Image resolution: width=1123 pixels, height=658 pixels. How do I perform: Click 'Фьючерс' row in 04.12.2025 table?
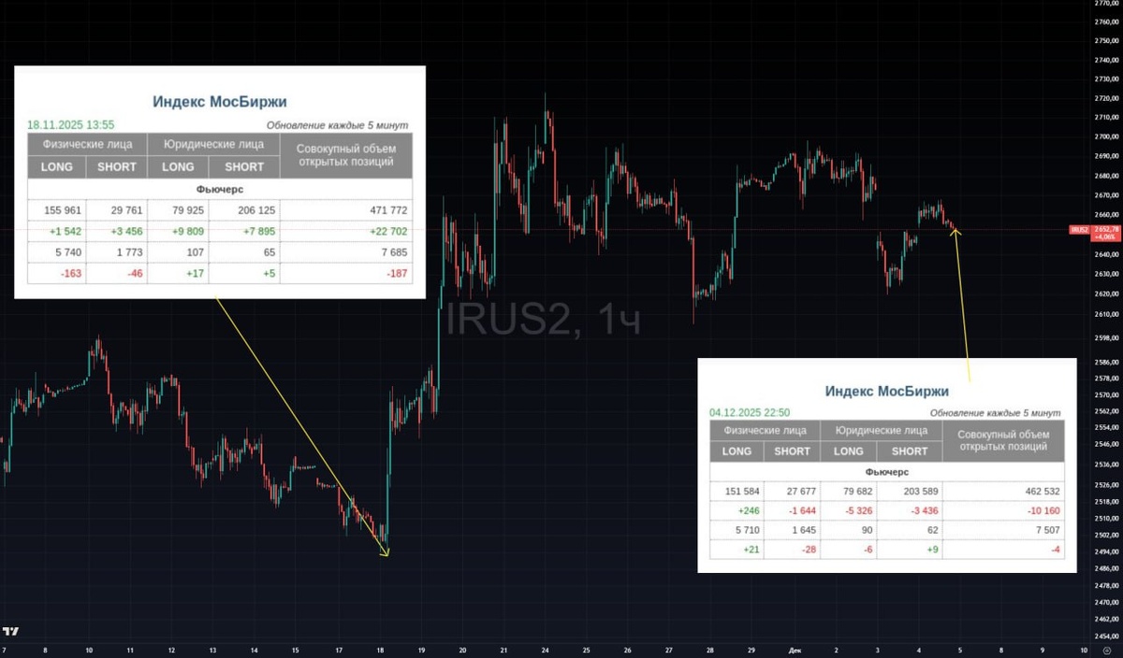[x=887, y=472]
